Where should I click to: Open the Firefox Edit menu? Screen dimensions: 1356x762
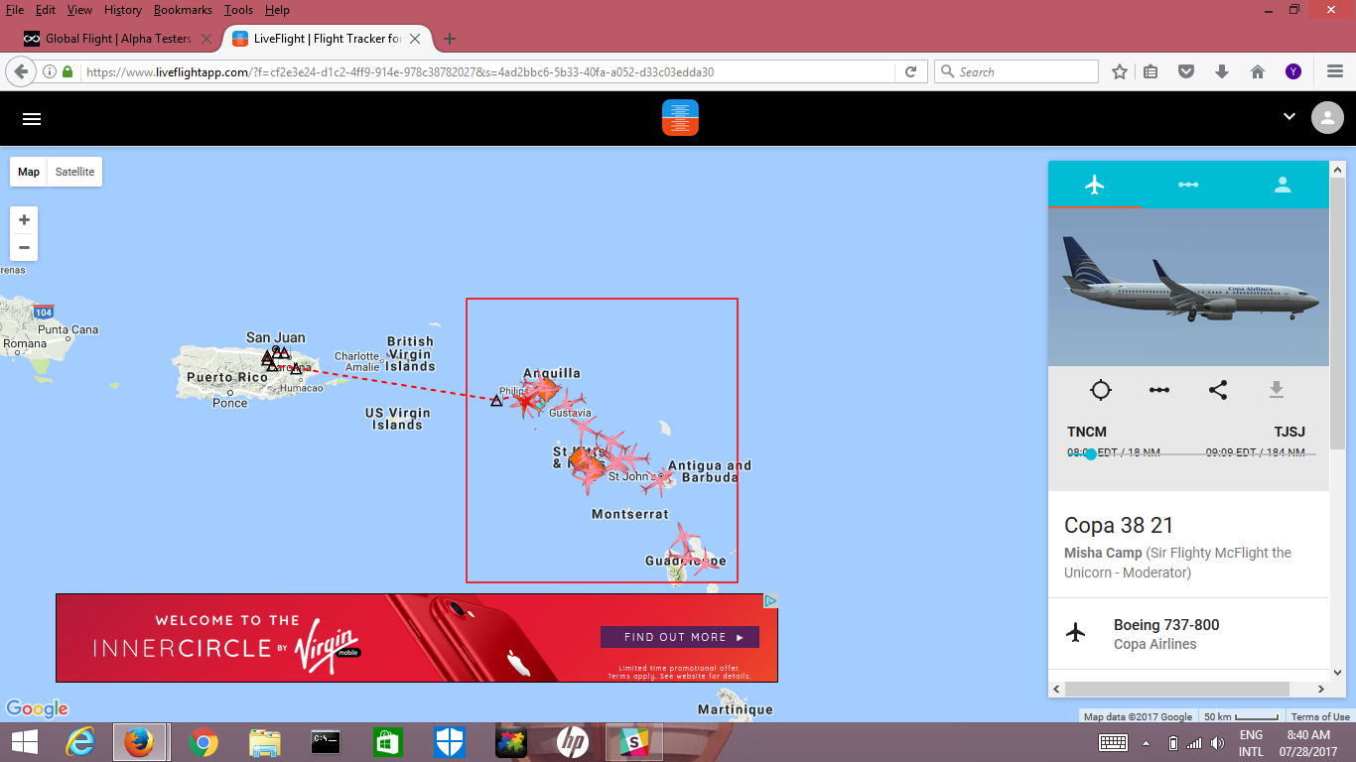coord(46,10)
